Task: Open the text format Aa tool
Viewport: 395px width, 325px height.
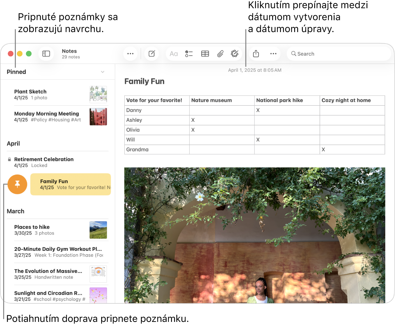Action: click(x=174, y=54)
